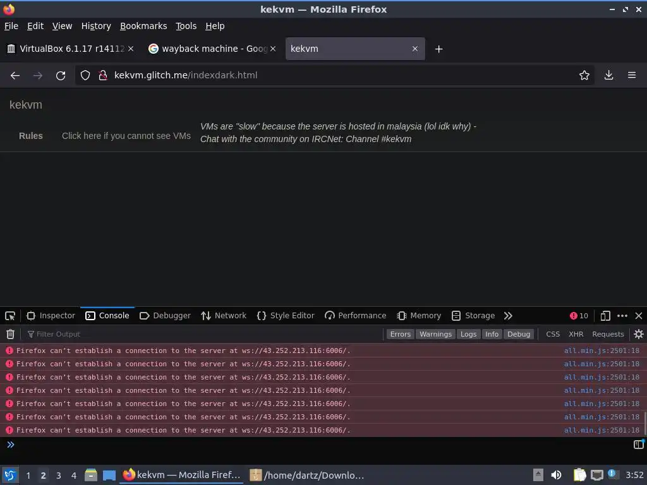Click the Rules link
The height and width of the screenshot is (485, 647).
click(x=31, y=136)
